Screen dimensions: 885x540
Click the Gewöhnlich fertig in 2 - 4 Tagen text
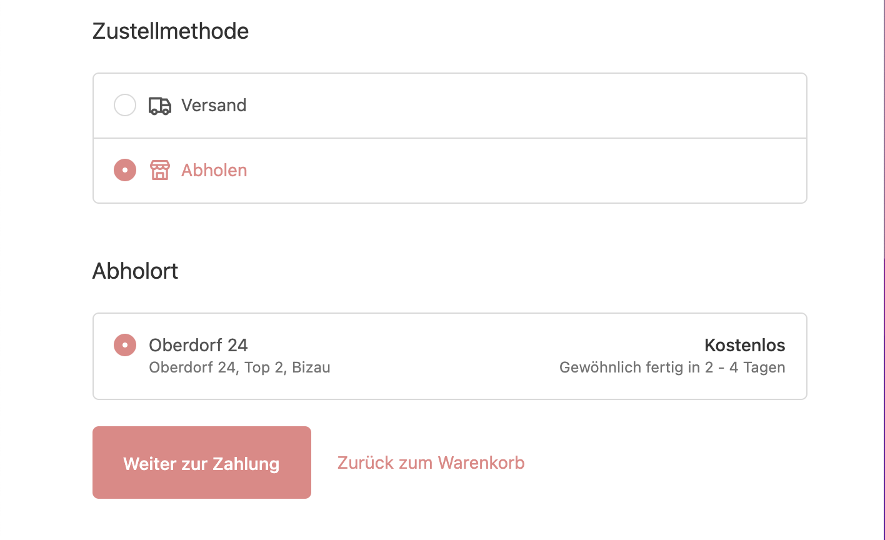pos(672,367)
